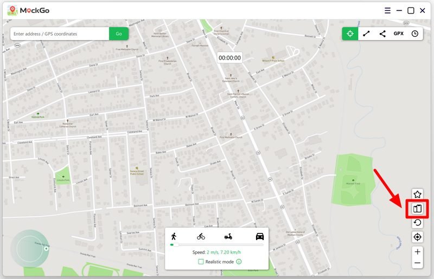Select bicycle speed mode
The height and width of the screenshot is (279, 434).
tap(201, 236)
